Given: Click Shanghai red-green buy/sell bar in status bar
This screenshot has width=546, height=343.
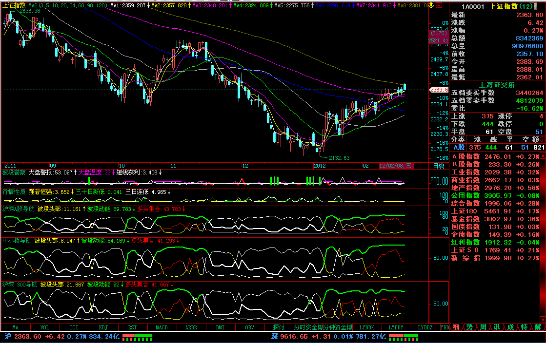Looking at the screenshot, I should 137,337.
